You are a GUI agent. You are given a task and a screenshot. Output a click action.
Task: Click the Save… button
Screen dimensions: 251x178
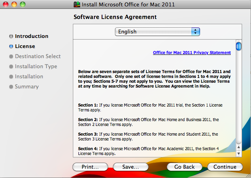[x=131, y=167]
